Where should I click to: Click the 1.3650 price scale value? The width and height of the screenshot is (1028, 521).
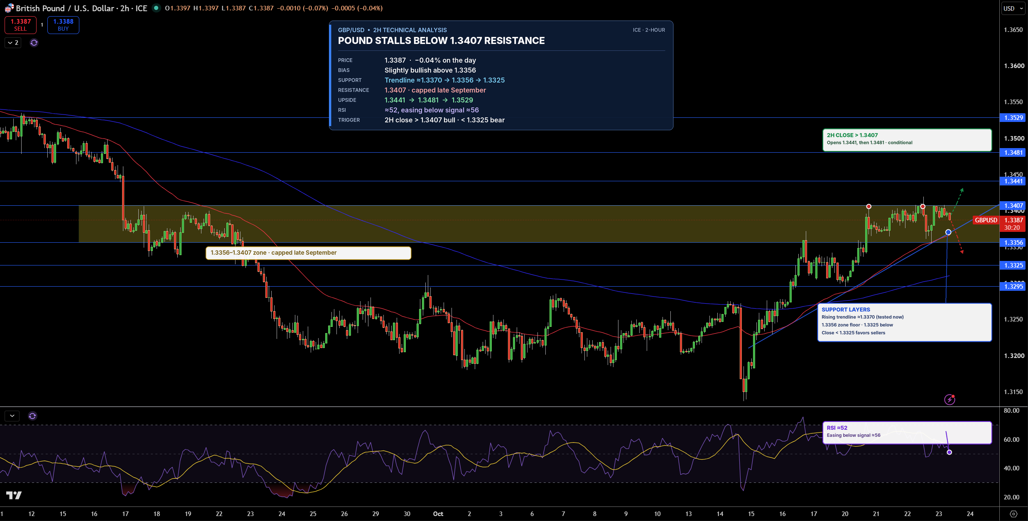(1013, 30)
